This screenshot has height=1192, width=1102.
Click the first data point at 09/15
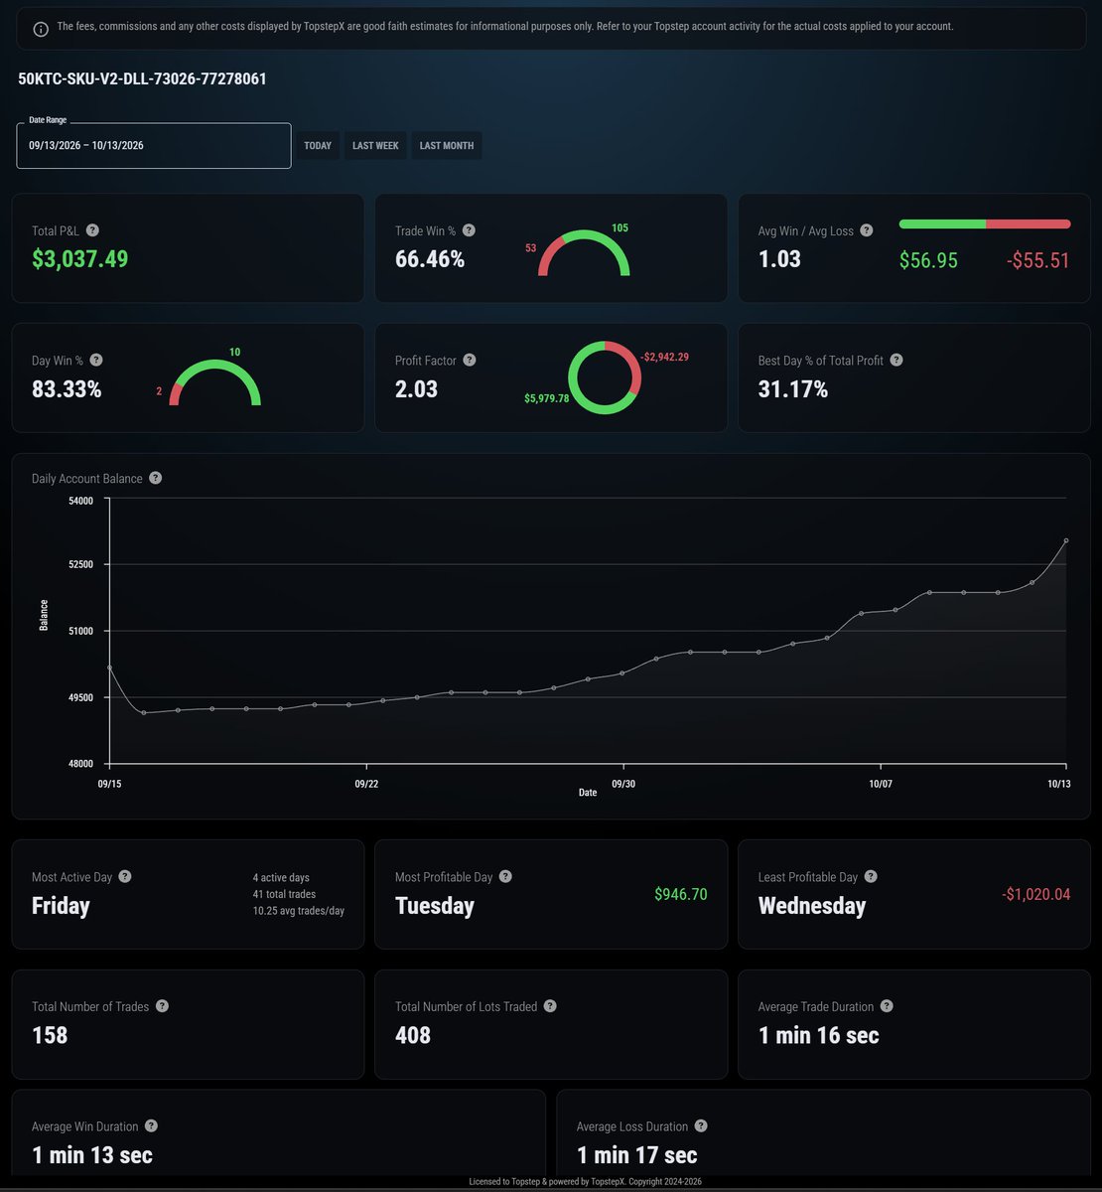pos(109,668)
